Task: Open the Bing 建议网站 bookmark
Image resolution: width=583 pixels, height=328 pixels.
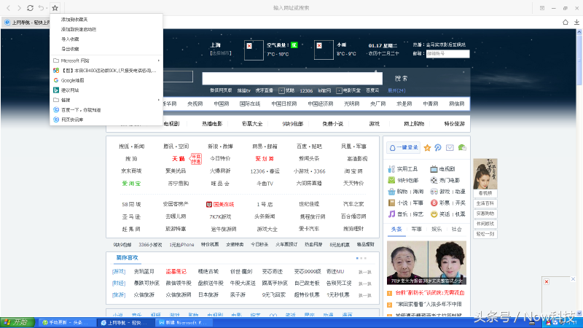Action: [106, 90]
